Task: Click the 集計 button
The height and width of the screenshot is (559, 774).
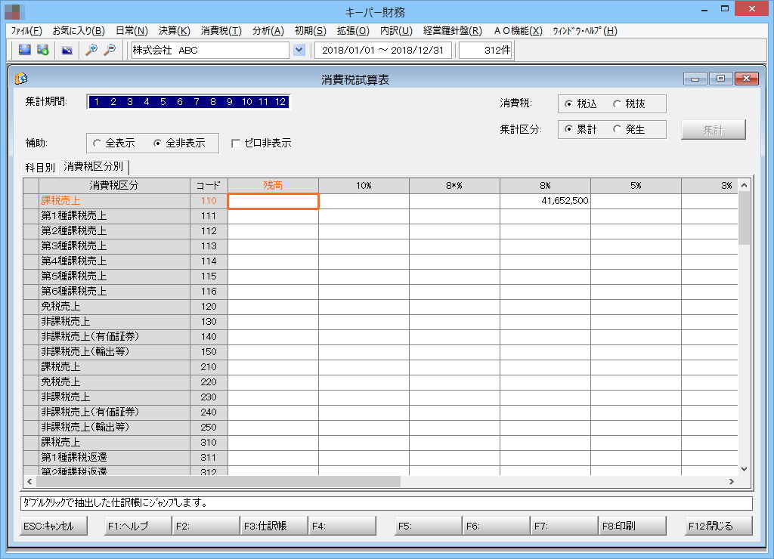Action: 714,130
